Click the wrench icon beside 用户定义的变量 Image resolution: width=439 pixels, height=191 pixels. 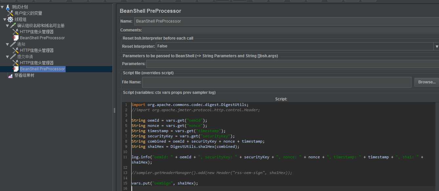coord(10,13)
